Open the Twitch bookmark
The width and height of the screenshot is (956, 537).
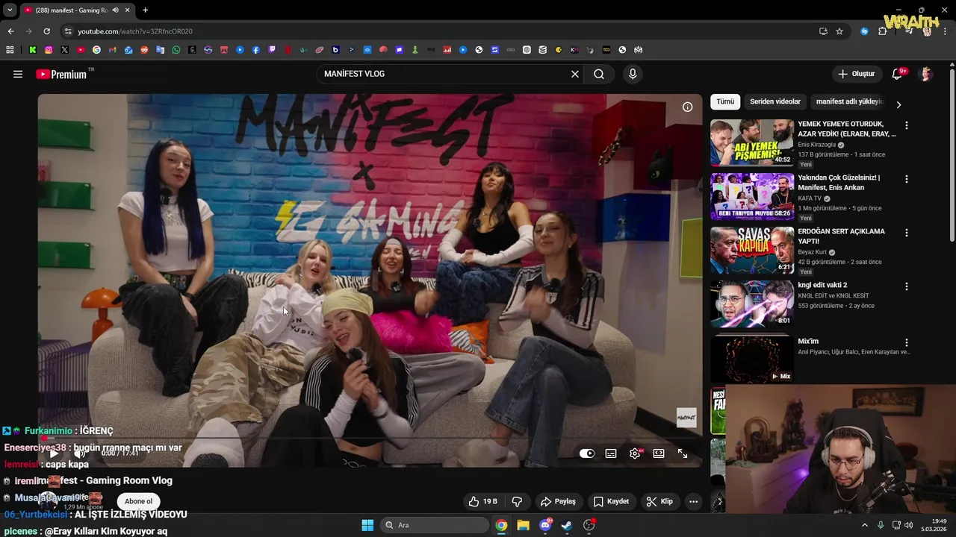point(272,50)
